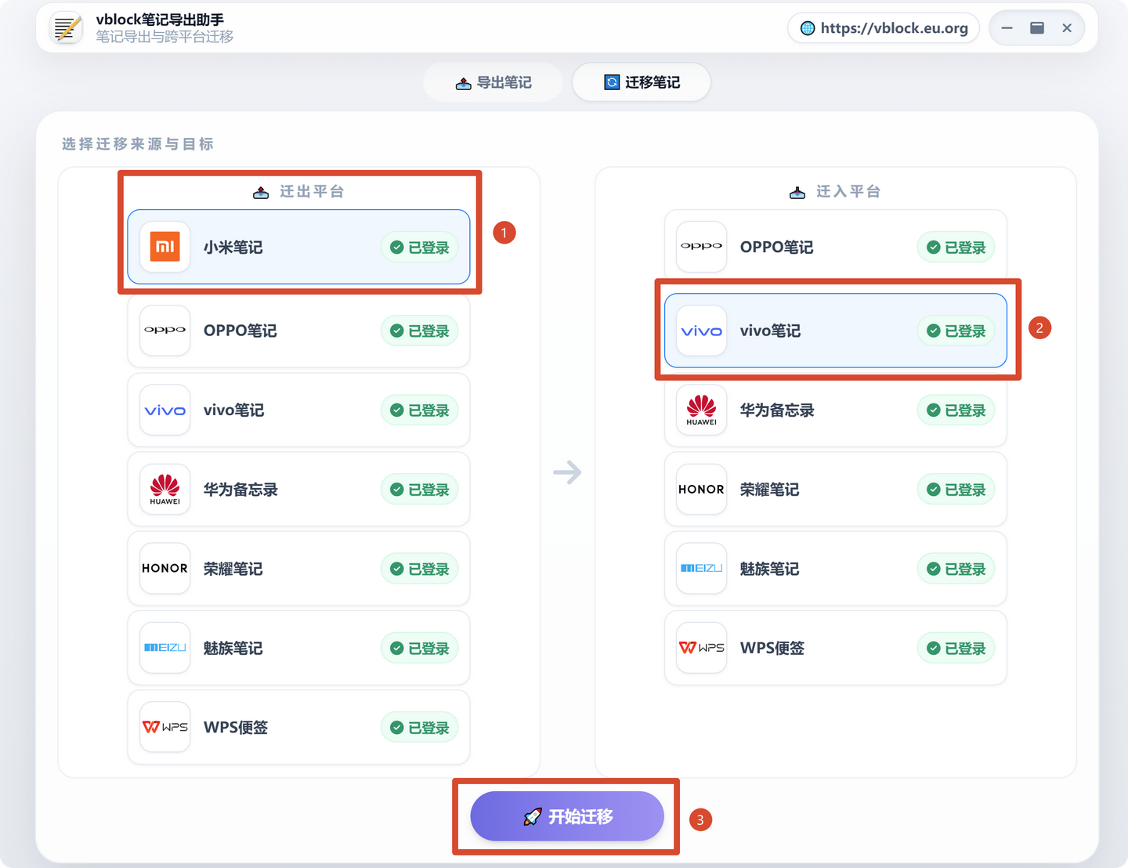Click the WPS logo in 迁入平台 list

point(701,648)
